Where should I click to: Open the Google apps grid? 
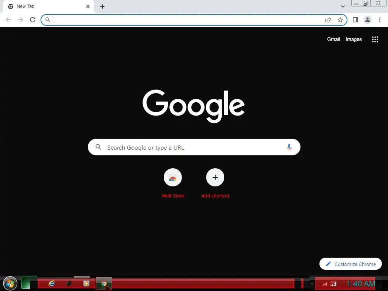[x=375, y=39]
